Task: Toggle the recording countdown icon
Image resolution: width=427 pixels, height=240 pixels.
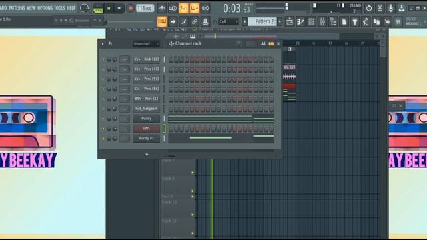Action: click(x=183, y=8)
